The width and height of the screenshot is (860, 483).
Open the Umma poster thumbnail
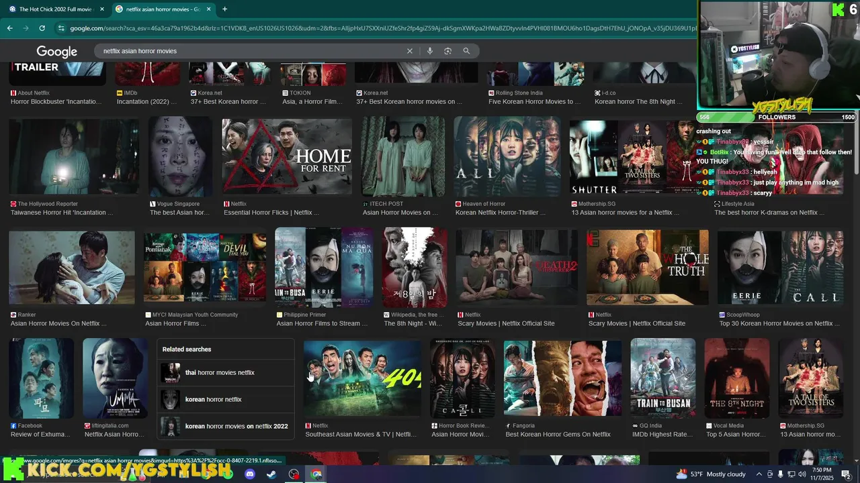pos(115,378)
